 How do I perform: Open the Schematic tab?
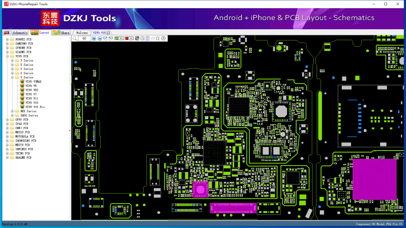click(x=16, y=32)
